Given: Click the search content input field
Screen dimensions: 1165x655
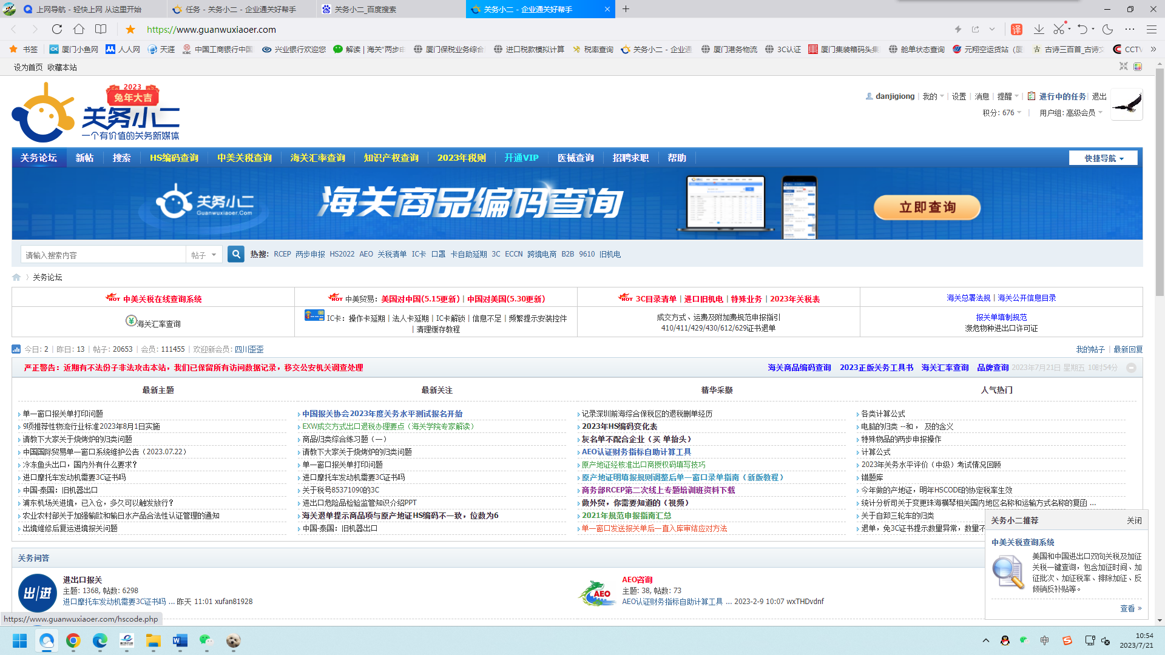Looking at the screenshot, I should tap(103, 255).
